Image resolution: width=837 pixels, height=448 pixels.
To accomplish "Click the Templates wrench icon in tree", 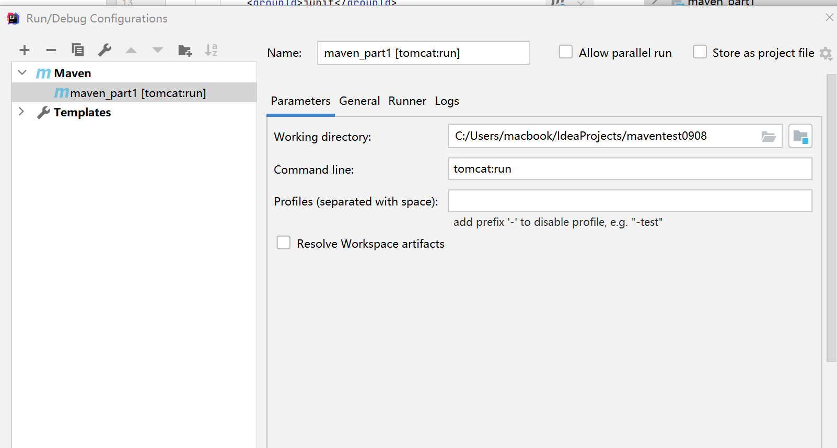I will click(44, 113).
